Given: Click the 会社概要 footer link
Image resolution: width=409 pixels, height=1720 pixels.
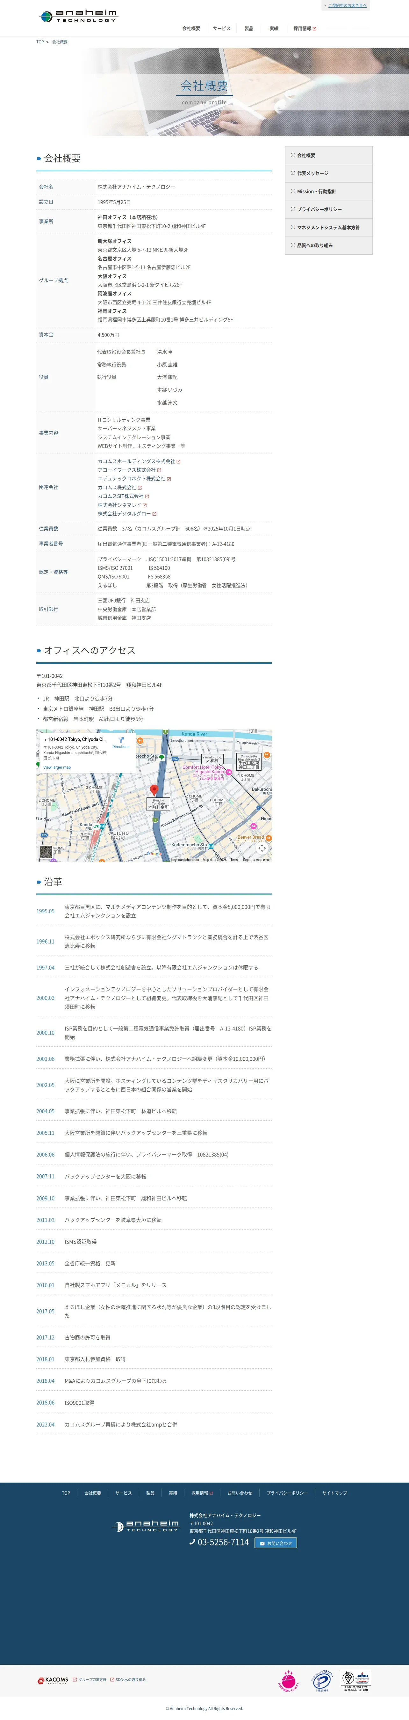Looking at the screenshot, I should (93, 1493).
